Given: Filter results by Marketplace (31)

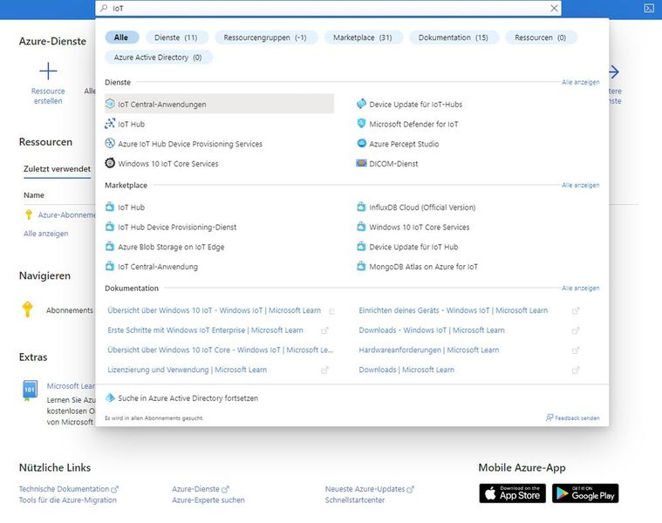Looking at the screenshot, I should [363, 37].
